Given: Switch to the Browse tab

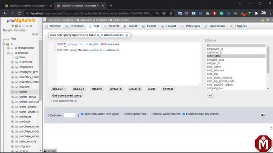Looking at the screenshot, I should (53, 26).
